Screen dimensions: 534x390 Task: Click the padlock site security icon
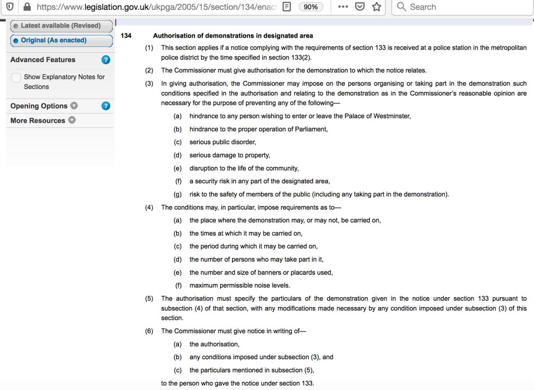pos(27,7)
